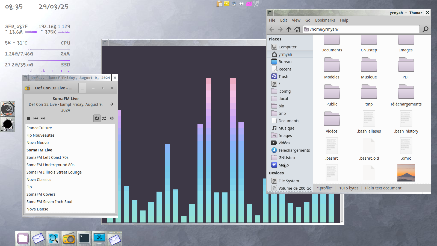Image resolution: width=437 pixels, height=246 pixels.
Task: Toggle repeat mode in radio player
Action: click(97, 118)
